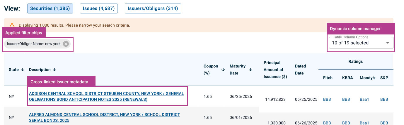Screen dimensions: 404x125
Task: Click the Principal Amount at Issuance header
Action: click(275, 70)
